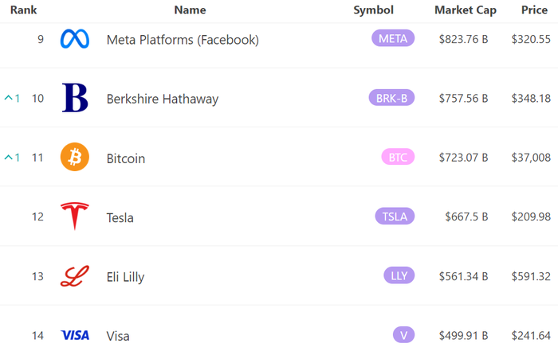Click the orange Bitcoin logo
558x359 pixels.
[75, 157]
